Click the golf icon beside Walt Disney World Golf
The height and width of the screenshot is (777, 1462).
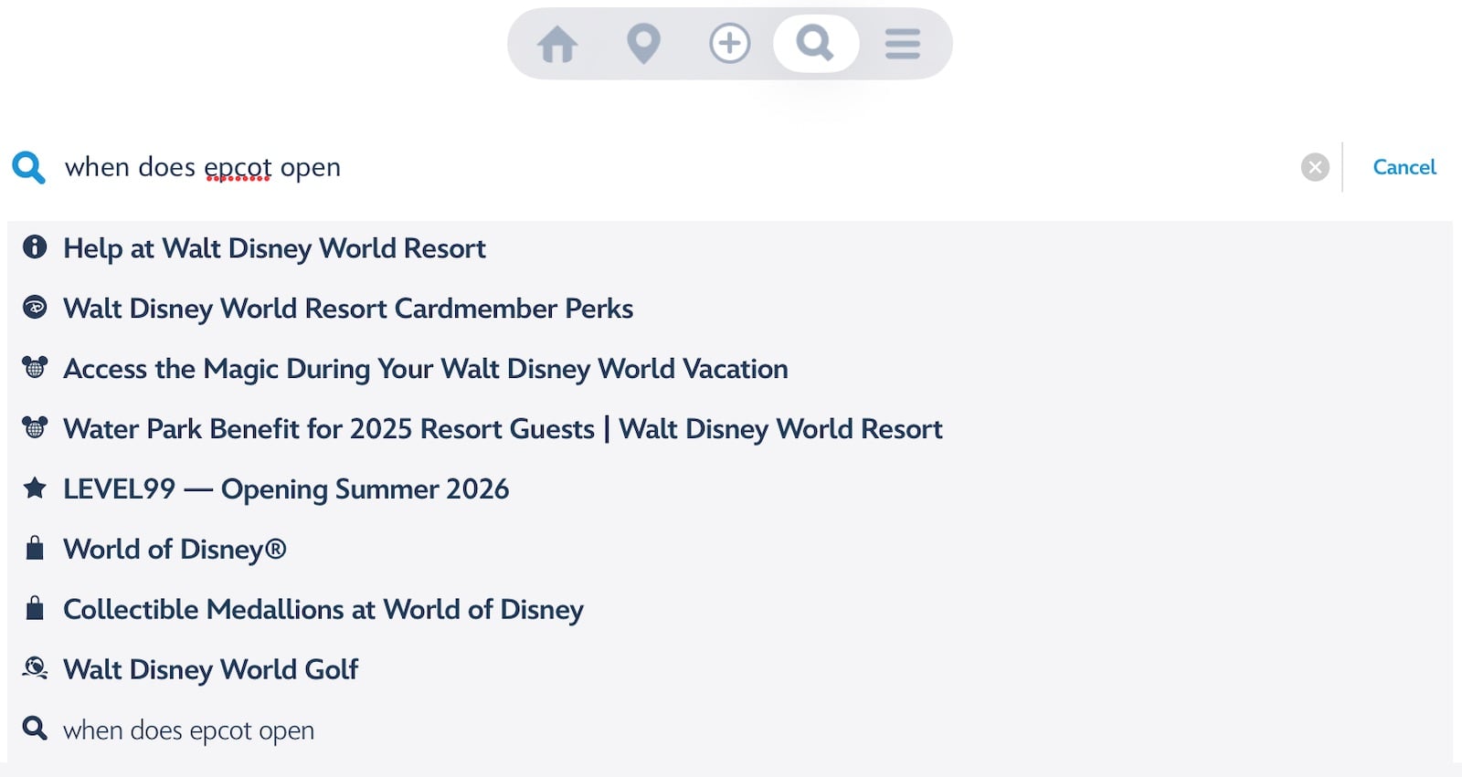[x=35, y=668]
